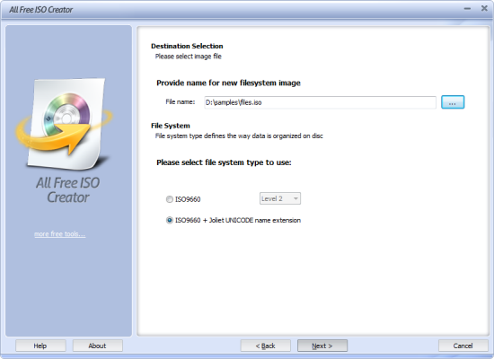Image resolution: width=494 pixels, height=359 pixels.
Task: Cancel the ISO creation wizard
Action: click(x=463, y=346)
